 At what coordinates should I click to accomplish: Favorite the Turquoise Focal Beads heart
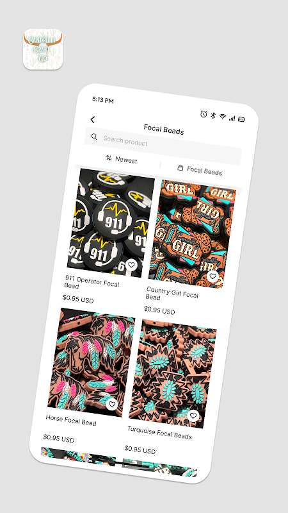pos(193,416)
